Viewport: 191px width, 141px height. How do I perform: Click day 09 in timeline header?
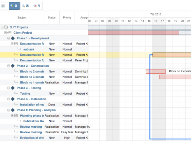[x=109, y=21]
